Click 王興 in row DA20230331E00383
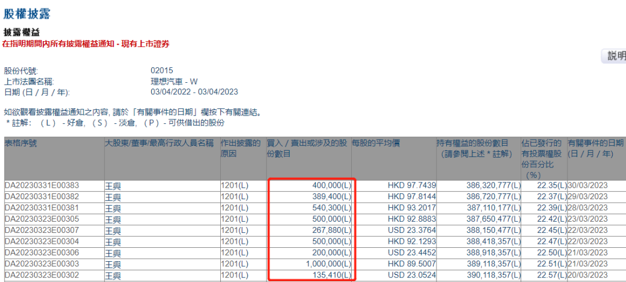Image resolution: width=626 pixels, height=282 pixels. (113, 186)
